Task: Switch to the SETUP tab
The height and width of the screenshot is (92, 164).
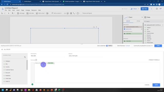Action: point(128,21)
